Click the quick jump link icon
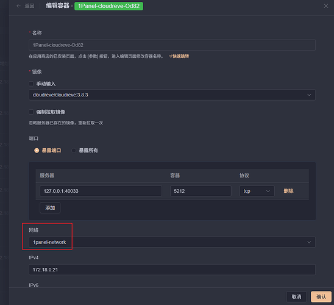Viewport: 334px width, 305px height. (171, 56)
